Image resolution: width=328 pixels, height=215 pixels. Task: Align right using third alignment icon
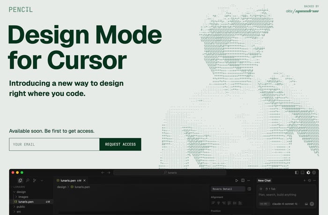(x=224, y=203)
